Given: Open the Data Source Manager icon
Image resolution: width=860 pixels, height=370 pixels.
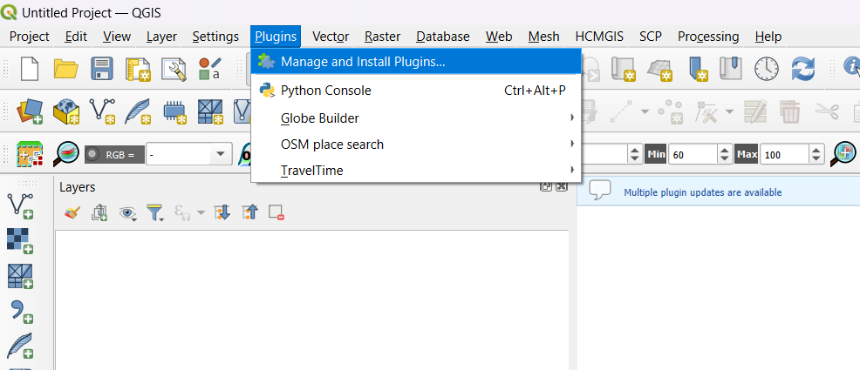Looking at the screenshot, I should click(x=29, y=111).
